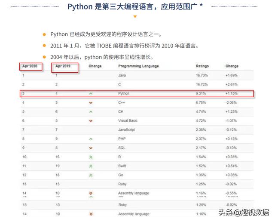Click the double up arrow in R row
Screen dimensions: 275x222
[91, 157]
